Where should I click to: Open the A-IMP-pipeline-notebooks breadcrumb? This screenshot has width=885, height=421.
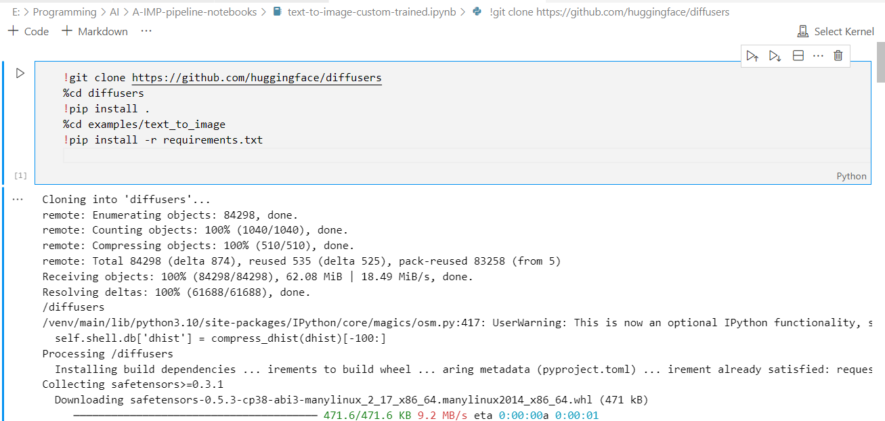[194, 12]
